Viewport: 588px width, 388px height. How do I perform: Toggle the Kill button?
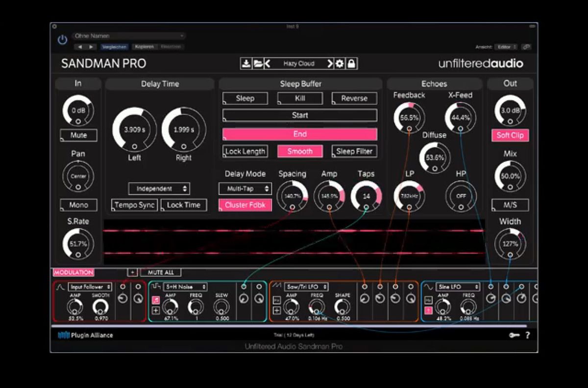[x=300, y=99]
